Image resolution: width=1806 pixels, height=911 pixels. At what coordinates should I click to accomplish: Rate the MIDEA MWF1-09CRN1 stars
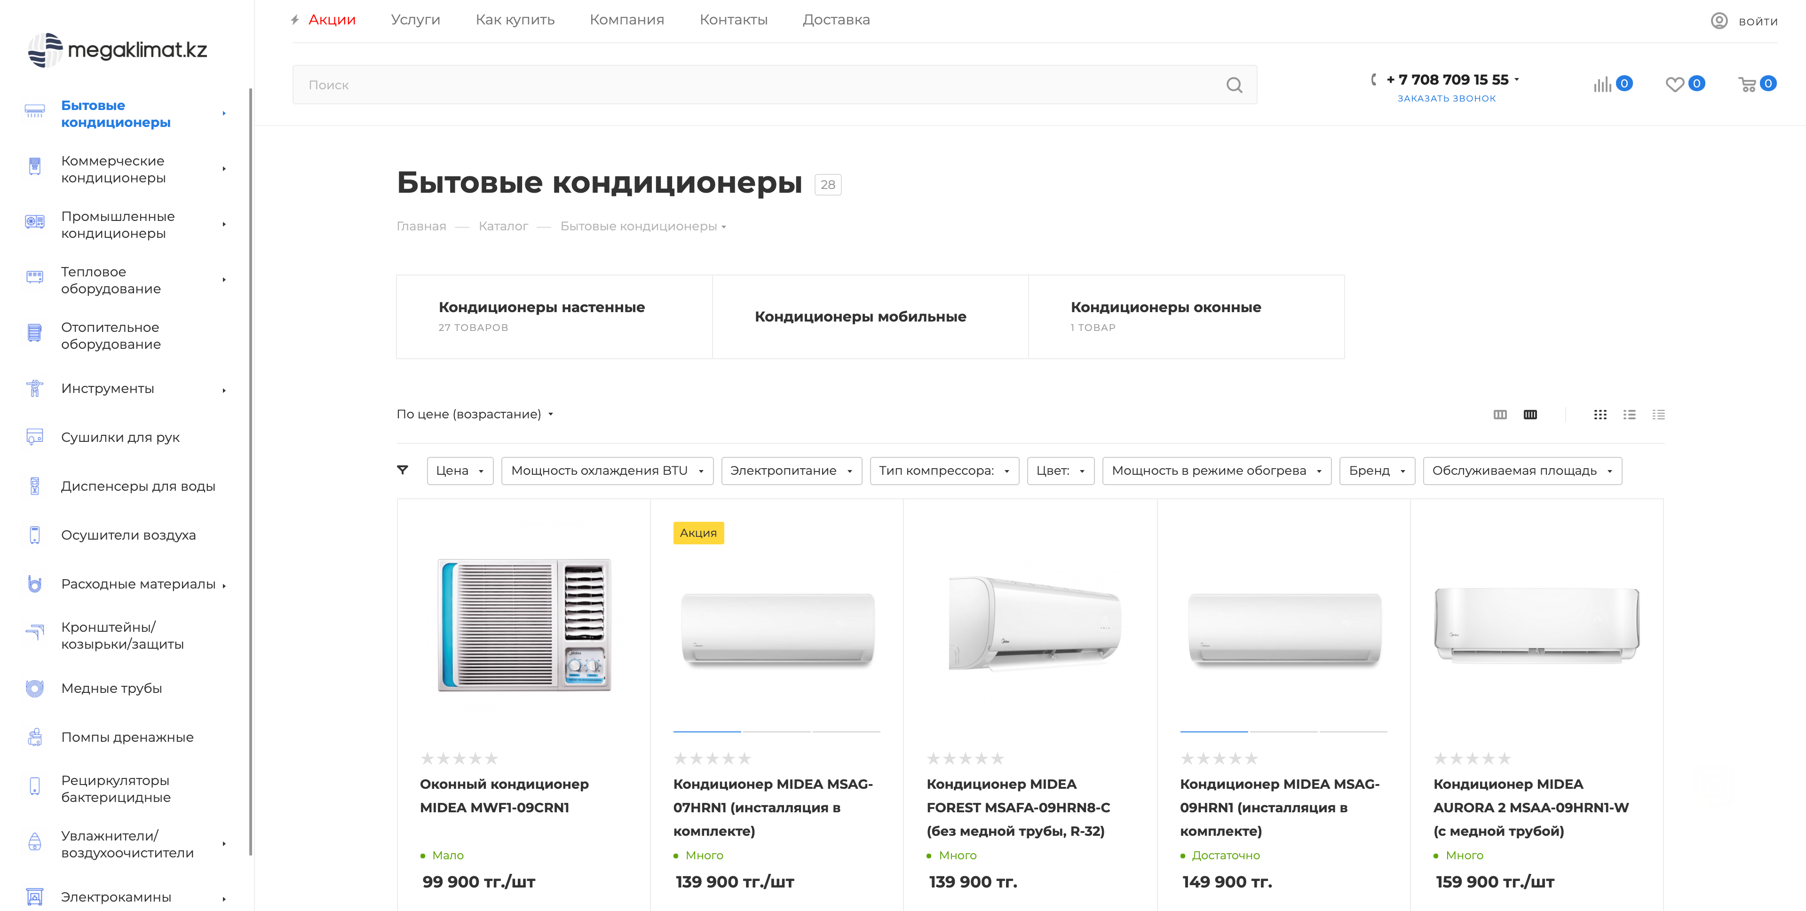pos(459,758)
